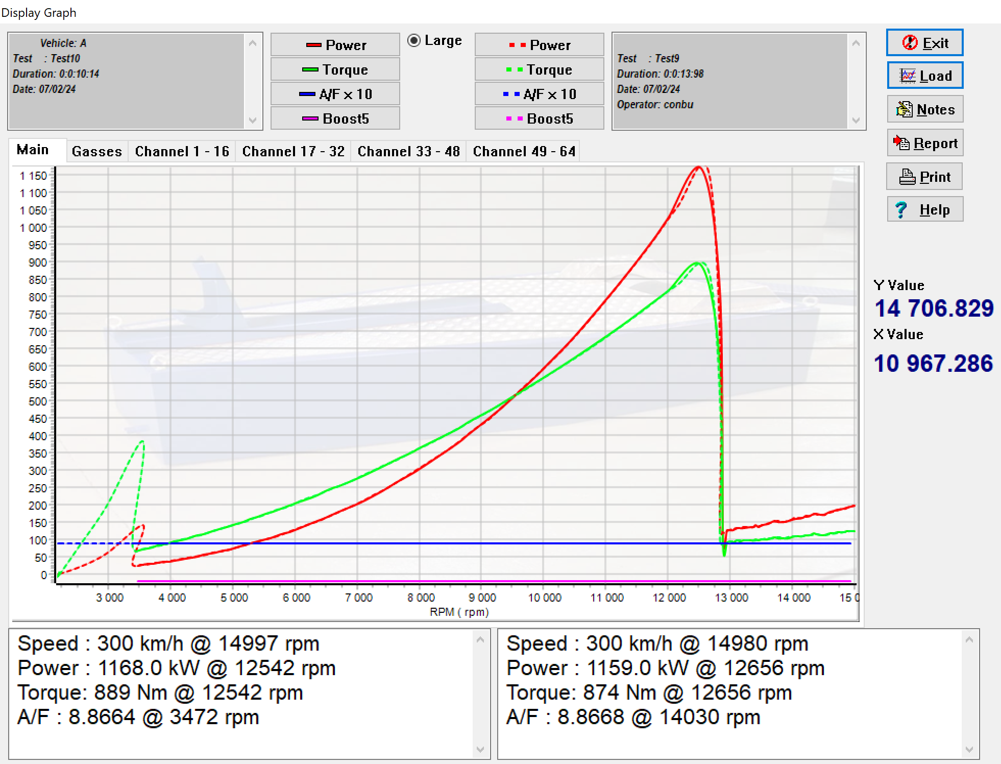Viewport: 1001px width, 764px height.
Task: Click the printer icon to Print
Action: tap(907, 177)
